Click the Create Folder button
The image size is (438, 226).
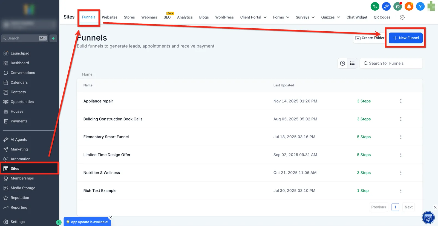click(x=370, y=38)
